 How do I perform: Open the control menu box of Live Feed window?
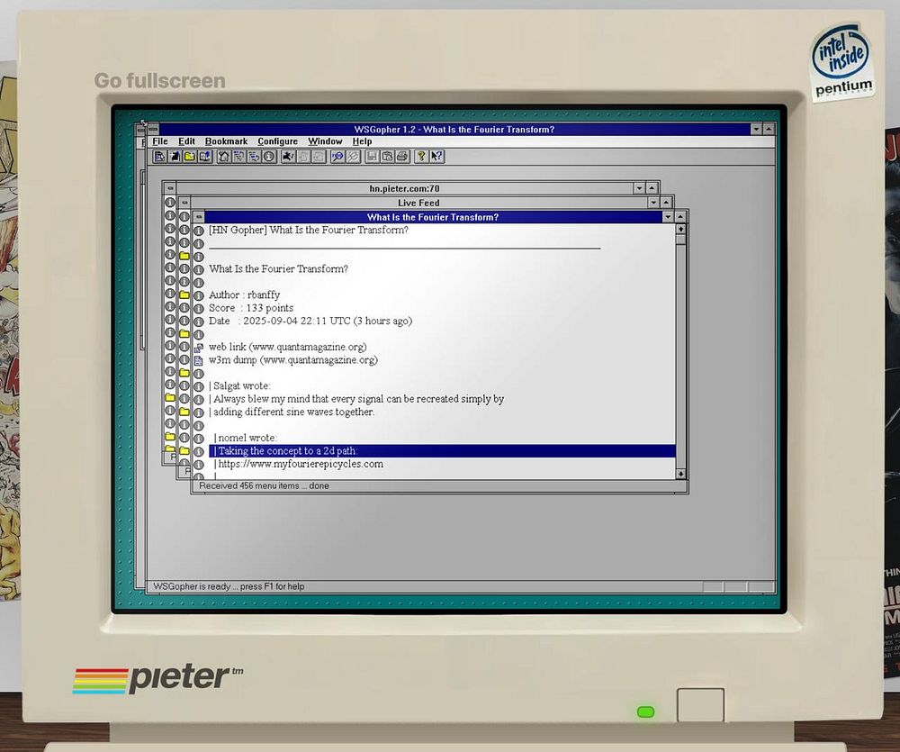tap(184, 203)
